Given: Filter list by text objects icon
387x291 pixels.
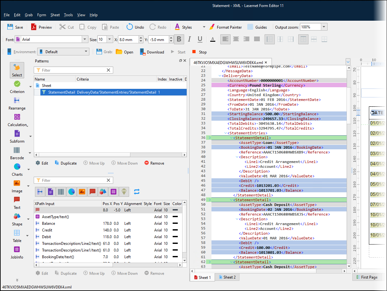Looking at the screenshot, I should [x=93, y=192].
